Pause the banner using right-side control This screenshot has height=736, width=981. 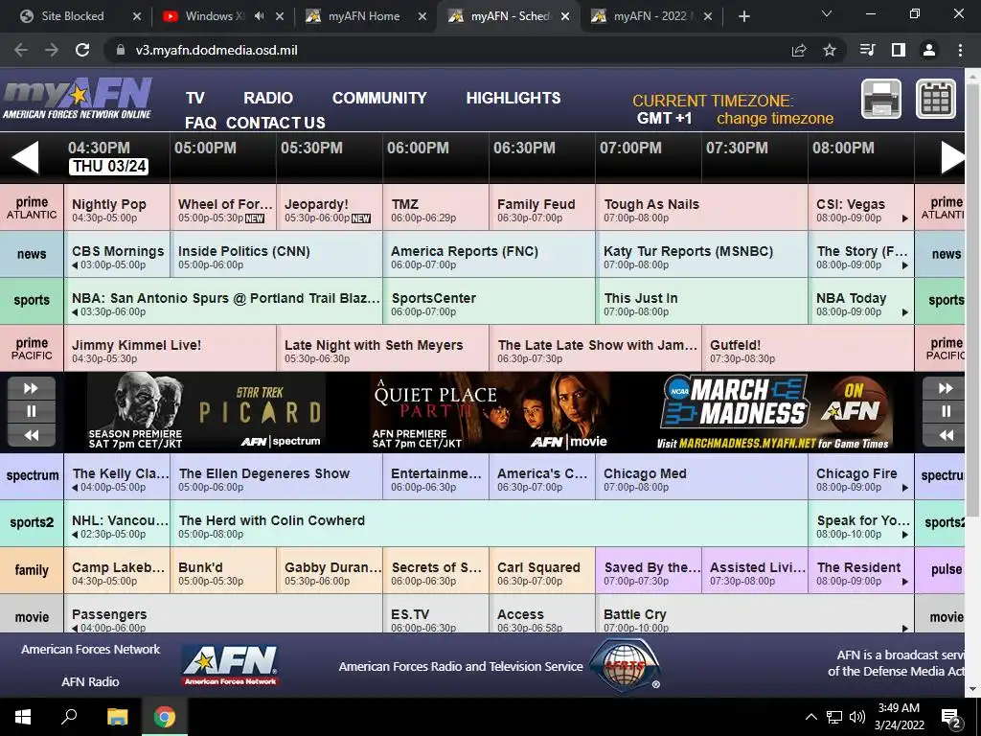946,411
